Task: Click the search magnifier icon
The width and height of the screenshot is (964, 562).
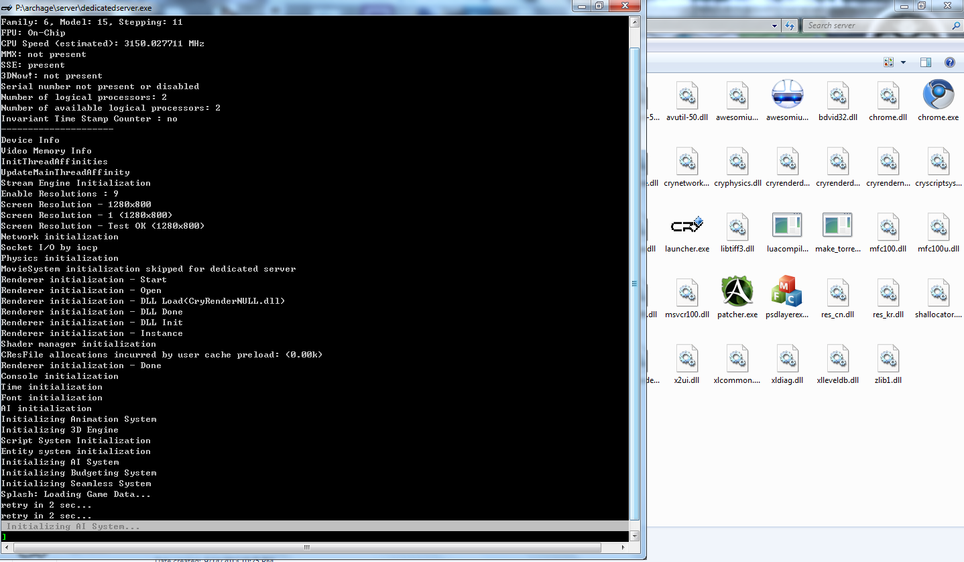Action: (956, 25)
